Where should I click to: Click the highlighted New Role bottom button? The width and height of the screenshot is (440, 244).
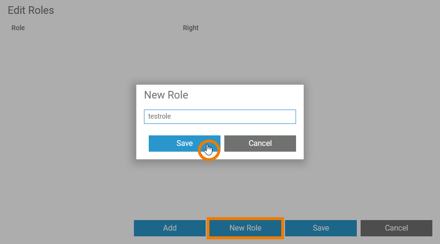tap(245, 228)
